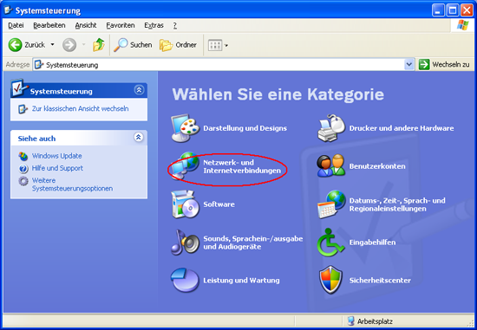
Task: Click Zur klassischen Ansicht wechseln link
Action: pos(81,109)
